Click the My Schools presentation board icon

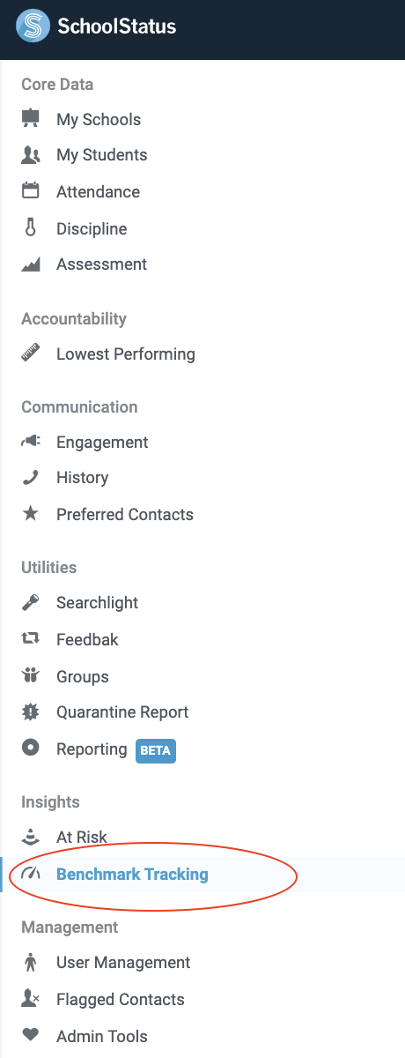(x=31, y=119)
